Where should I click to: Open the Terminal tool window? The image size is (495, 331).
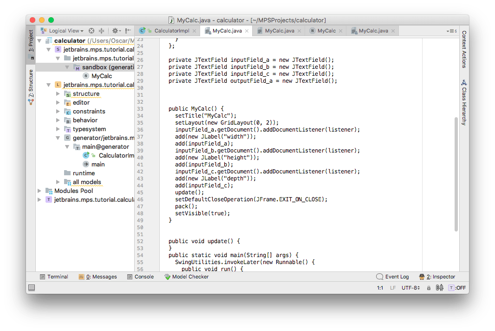(x=54, y=277)
